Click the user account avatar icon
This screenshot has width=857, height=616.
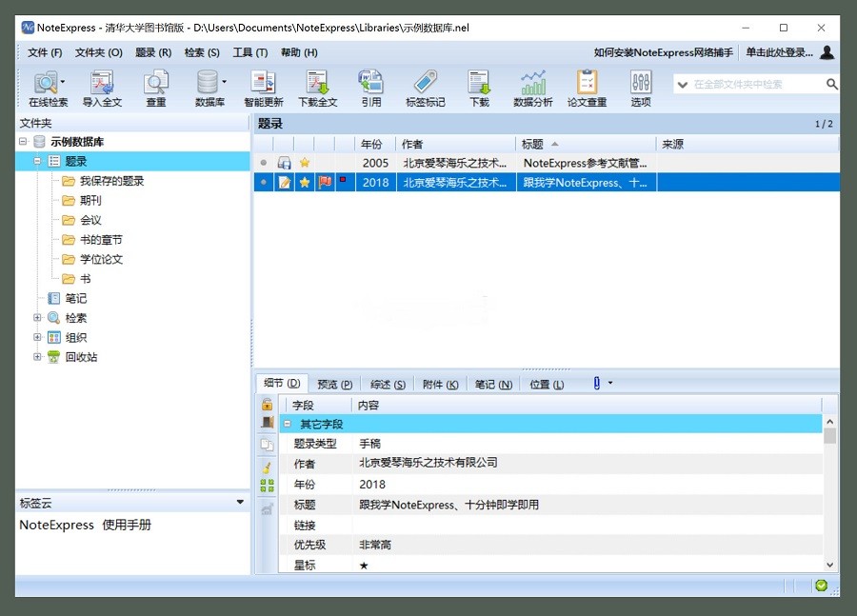coord(827,52)
